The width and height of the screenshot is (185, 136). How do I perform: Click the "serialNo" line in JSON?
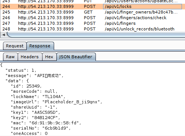41,128
